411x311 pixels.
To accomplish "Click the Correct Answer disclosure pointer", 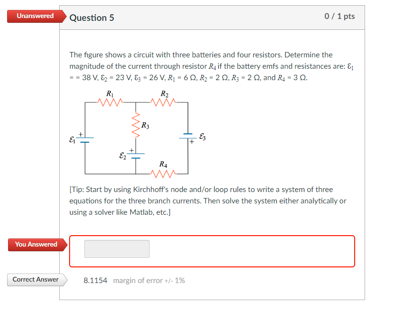I will (x=63, y=280).
